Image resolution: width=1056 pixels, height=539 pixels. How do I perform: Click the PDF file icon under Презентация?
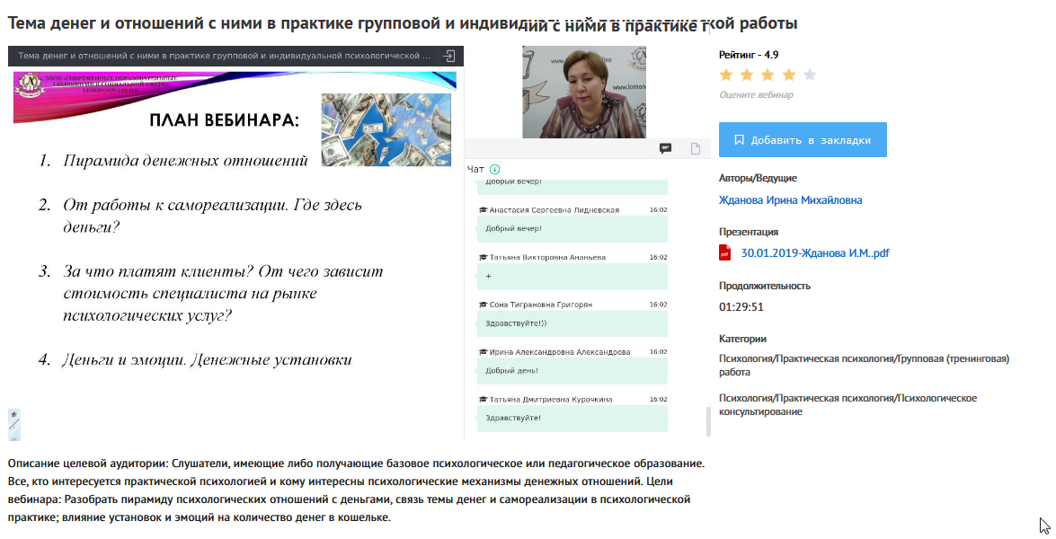tap(725, 253)
